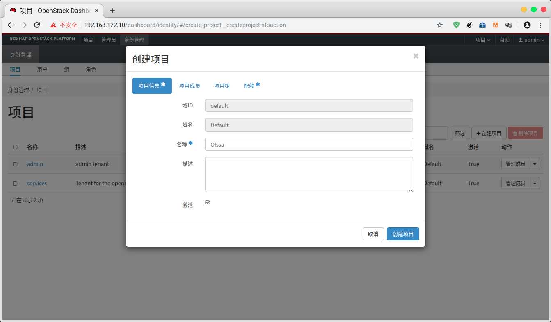This screenshot has width=551, height=322.
Task: Click the orange extension icon in toolbar
Action: coord(496,25)
